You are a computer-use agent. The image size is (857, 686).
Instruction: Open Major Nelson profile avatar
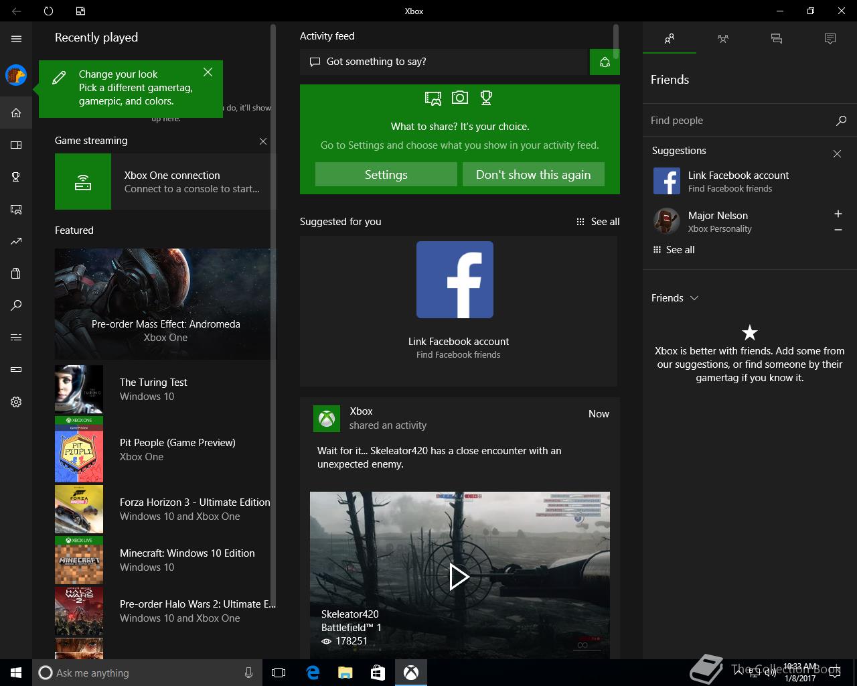coord(667,221)
